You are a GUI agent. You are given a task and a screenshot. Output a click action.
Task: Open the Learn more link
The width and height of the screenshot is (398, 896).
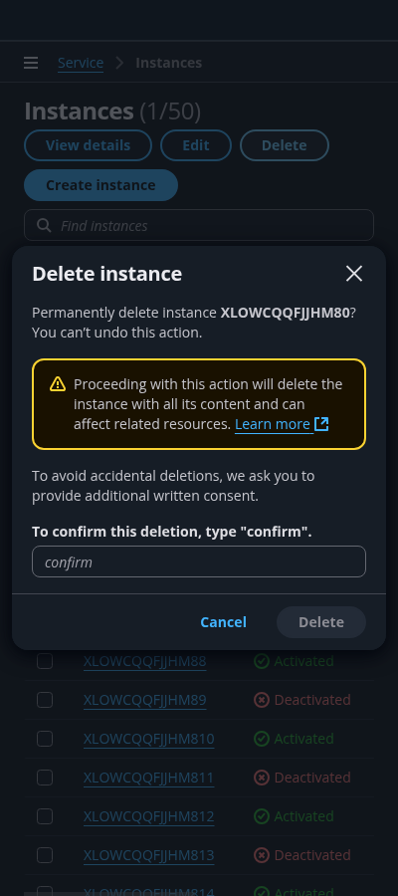pyautogui.click(x=273, y=424)
